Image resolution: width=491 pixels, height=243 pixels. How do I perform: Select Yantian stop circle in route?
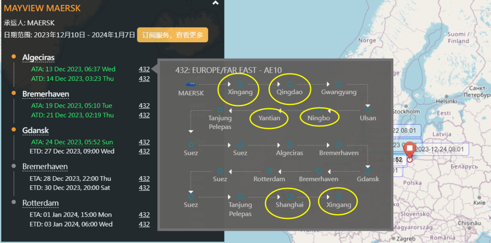point(269,110)
